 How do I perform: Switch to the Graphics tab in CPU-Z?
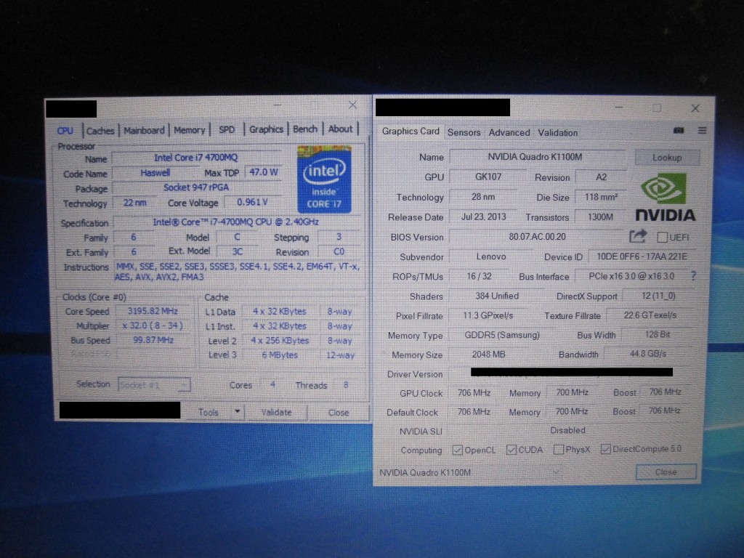pos(266,129)
